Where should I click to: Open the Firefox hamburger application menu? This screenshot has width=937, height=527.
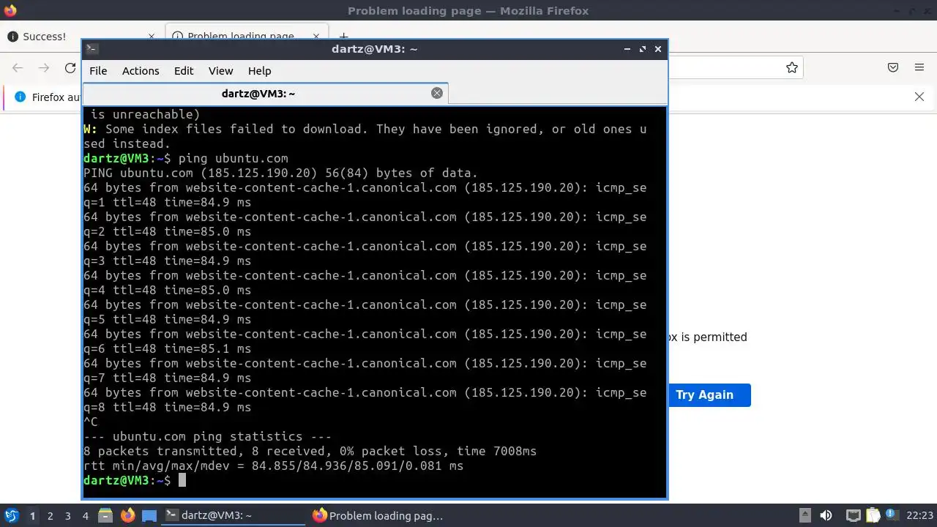click(919, 67)
